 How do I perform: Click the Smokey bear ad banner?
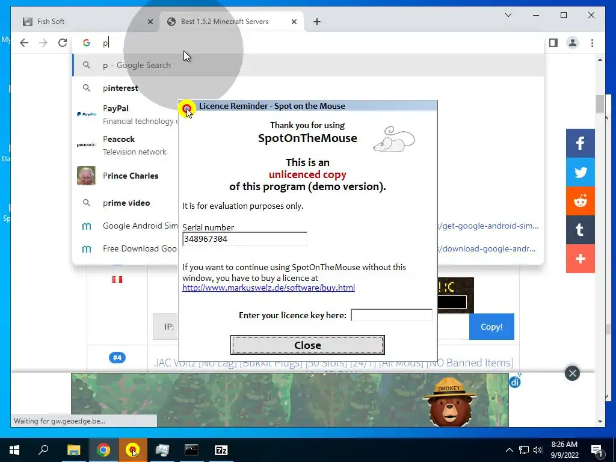click(x=290, y=400)
